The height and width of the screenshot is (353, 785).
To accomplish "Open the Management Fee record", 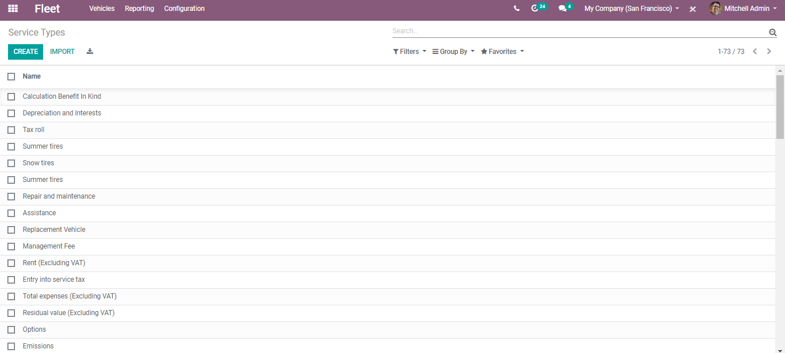I will [x=49, y=246].
